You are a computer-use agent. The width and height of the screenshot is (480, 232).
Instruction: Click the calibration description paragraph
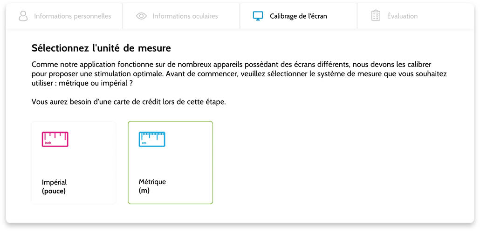click(x=240, y=74)
